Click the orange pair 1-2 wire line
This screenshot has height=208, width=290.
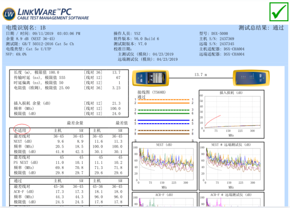(163, 101)
